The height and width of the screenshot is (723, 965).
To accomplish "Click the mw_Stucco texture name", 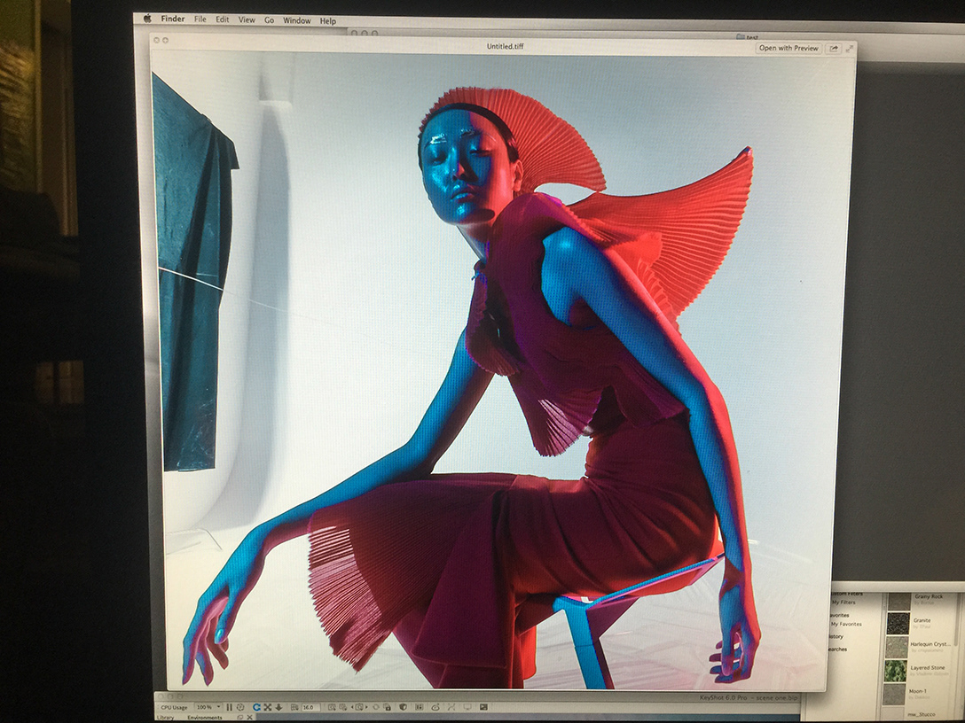I will [922, 714].
